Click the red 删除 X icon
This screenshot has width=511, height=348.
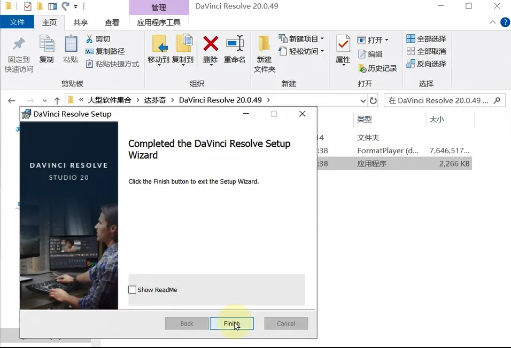pos(211,43)
